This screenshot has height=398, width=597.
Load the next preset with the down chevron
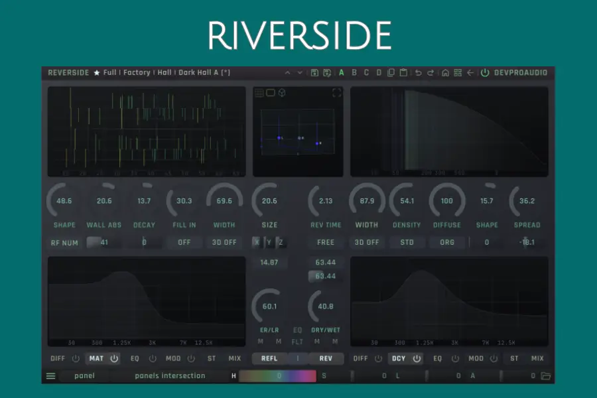300,73
